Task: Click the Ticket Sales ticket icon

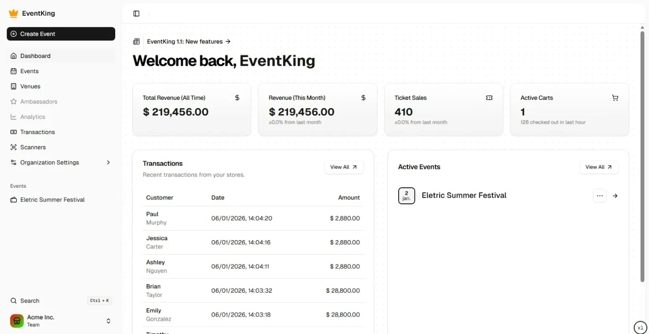Action: [489, 98]
